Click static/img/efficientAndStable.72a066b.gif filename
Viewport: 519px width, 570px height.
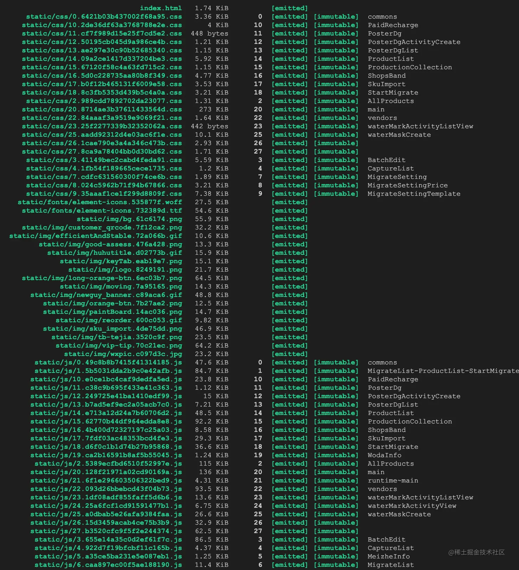[x=96, y=236]
